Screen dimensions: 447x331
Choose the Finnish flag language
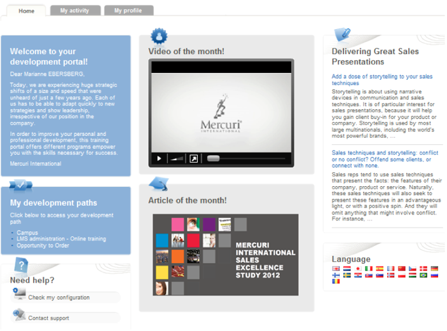point(336,275)
